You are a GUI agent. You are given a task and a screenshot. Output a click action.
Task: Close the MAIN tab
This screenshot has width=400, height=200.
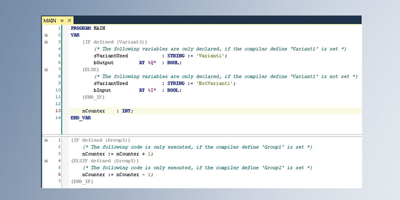pos(69,21)
